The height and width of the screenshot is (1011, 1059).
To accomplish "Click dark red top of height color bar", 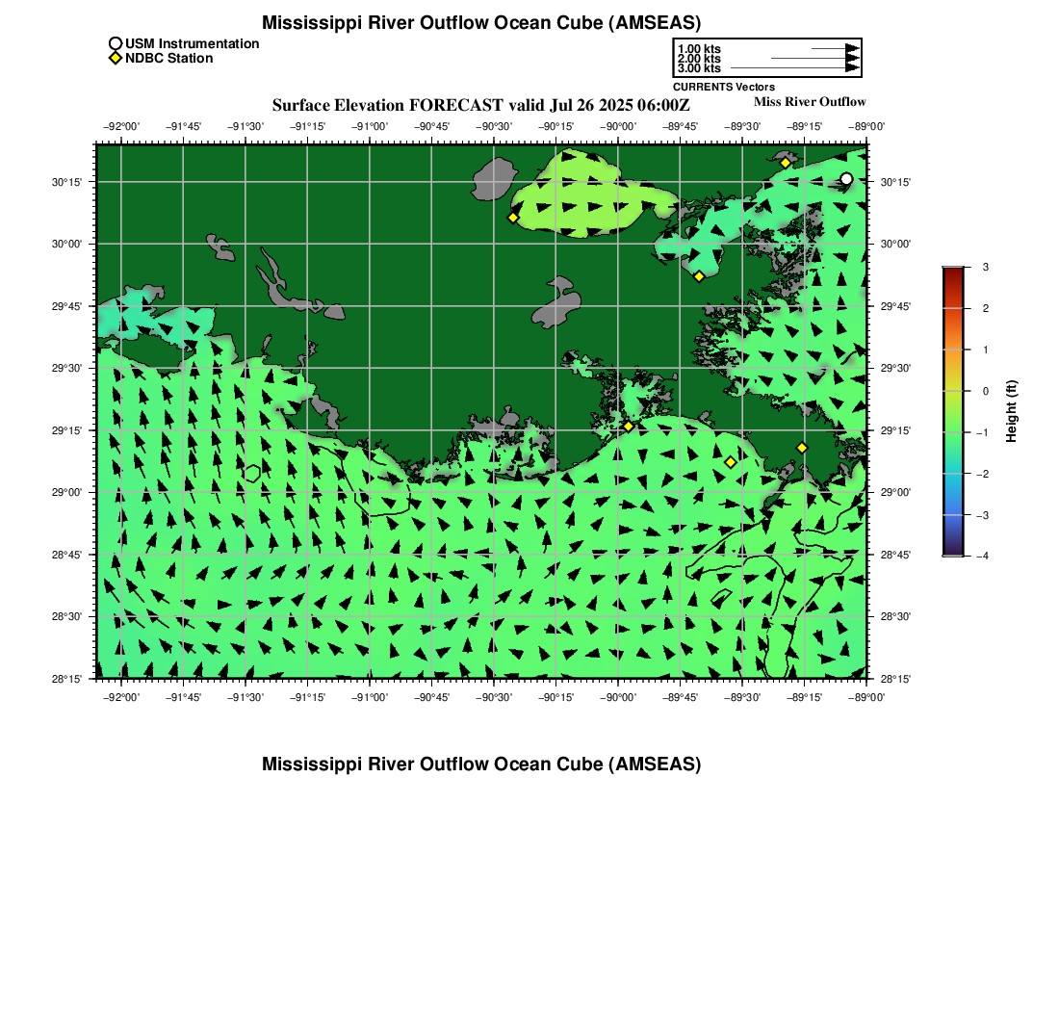I will tap(952, 272).
